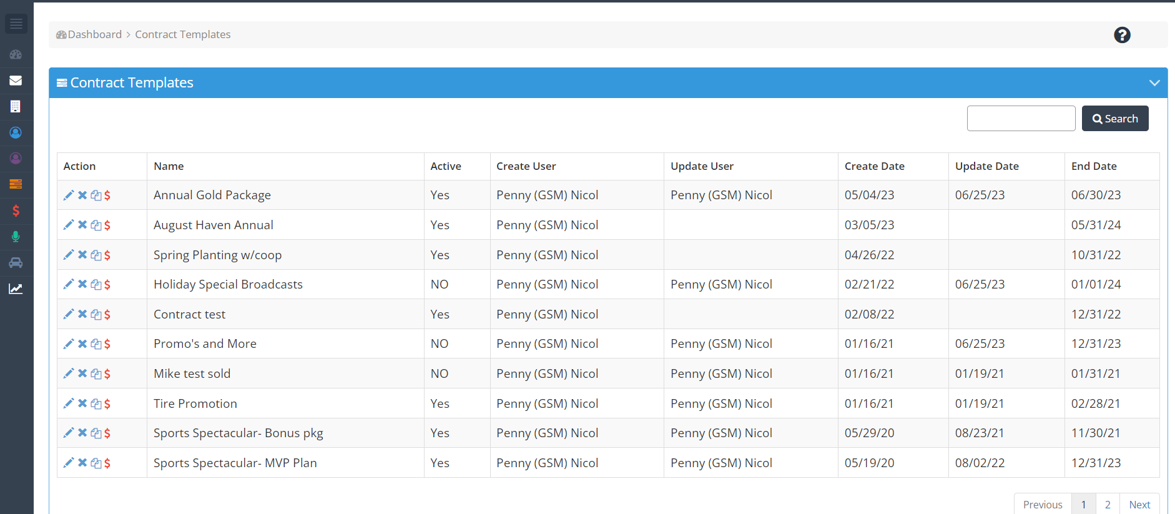Open the help question mark icon

[x=1122, y=35]
